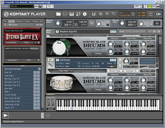The image size is (165, 128).
Task: Open the snare Settings button
Action: 98,90
